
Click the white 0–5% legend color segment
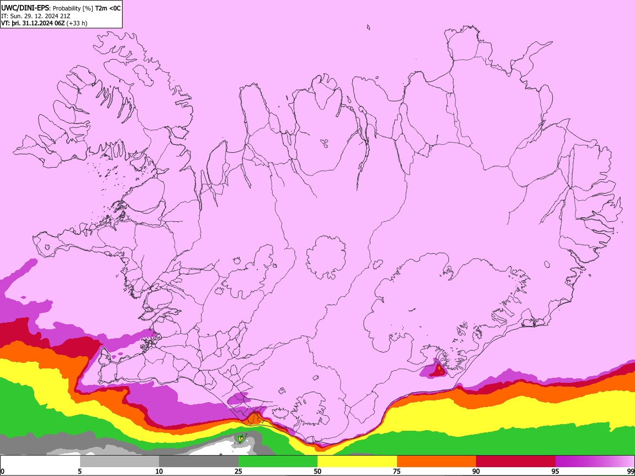tap(40, 462)
